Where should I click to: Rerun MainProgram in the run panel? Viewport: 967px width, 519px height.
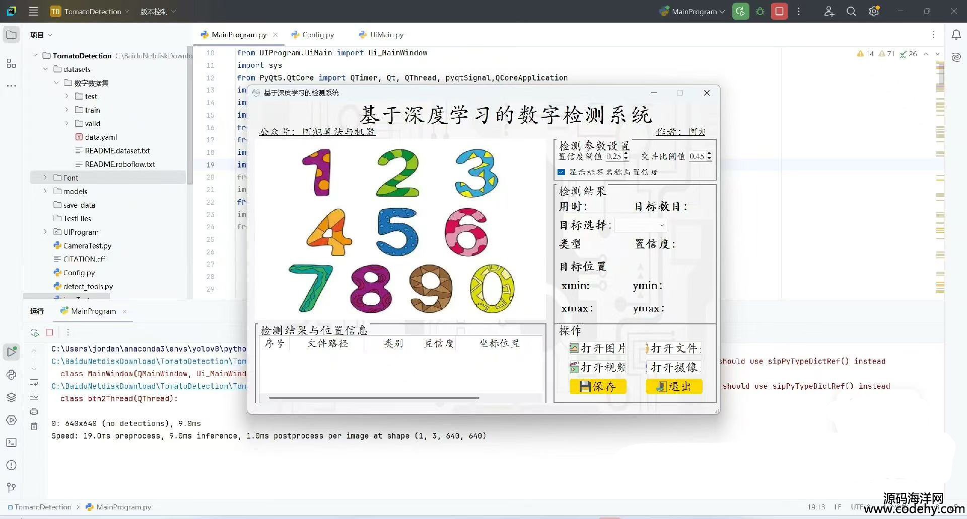click(34, 332)
